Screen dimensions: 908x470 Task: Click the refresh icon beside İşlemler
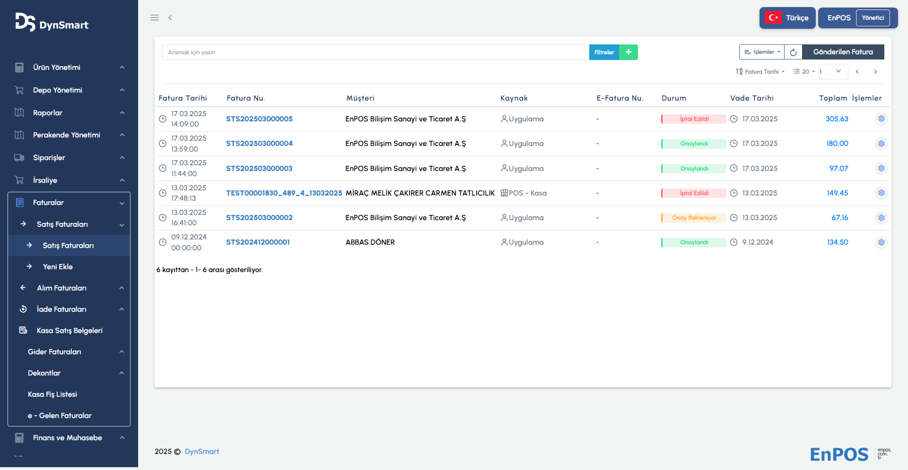pyautogui.click(x=793, y=52)
